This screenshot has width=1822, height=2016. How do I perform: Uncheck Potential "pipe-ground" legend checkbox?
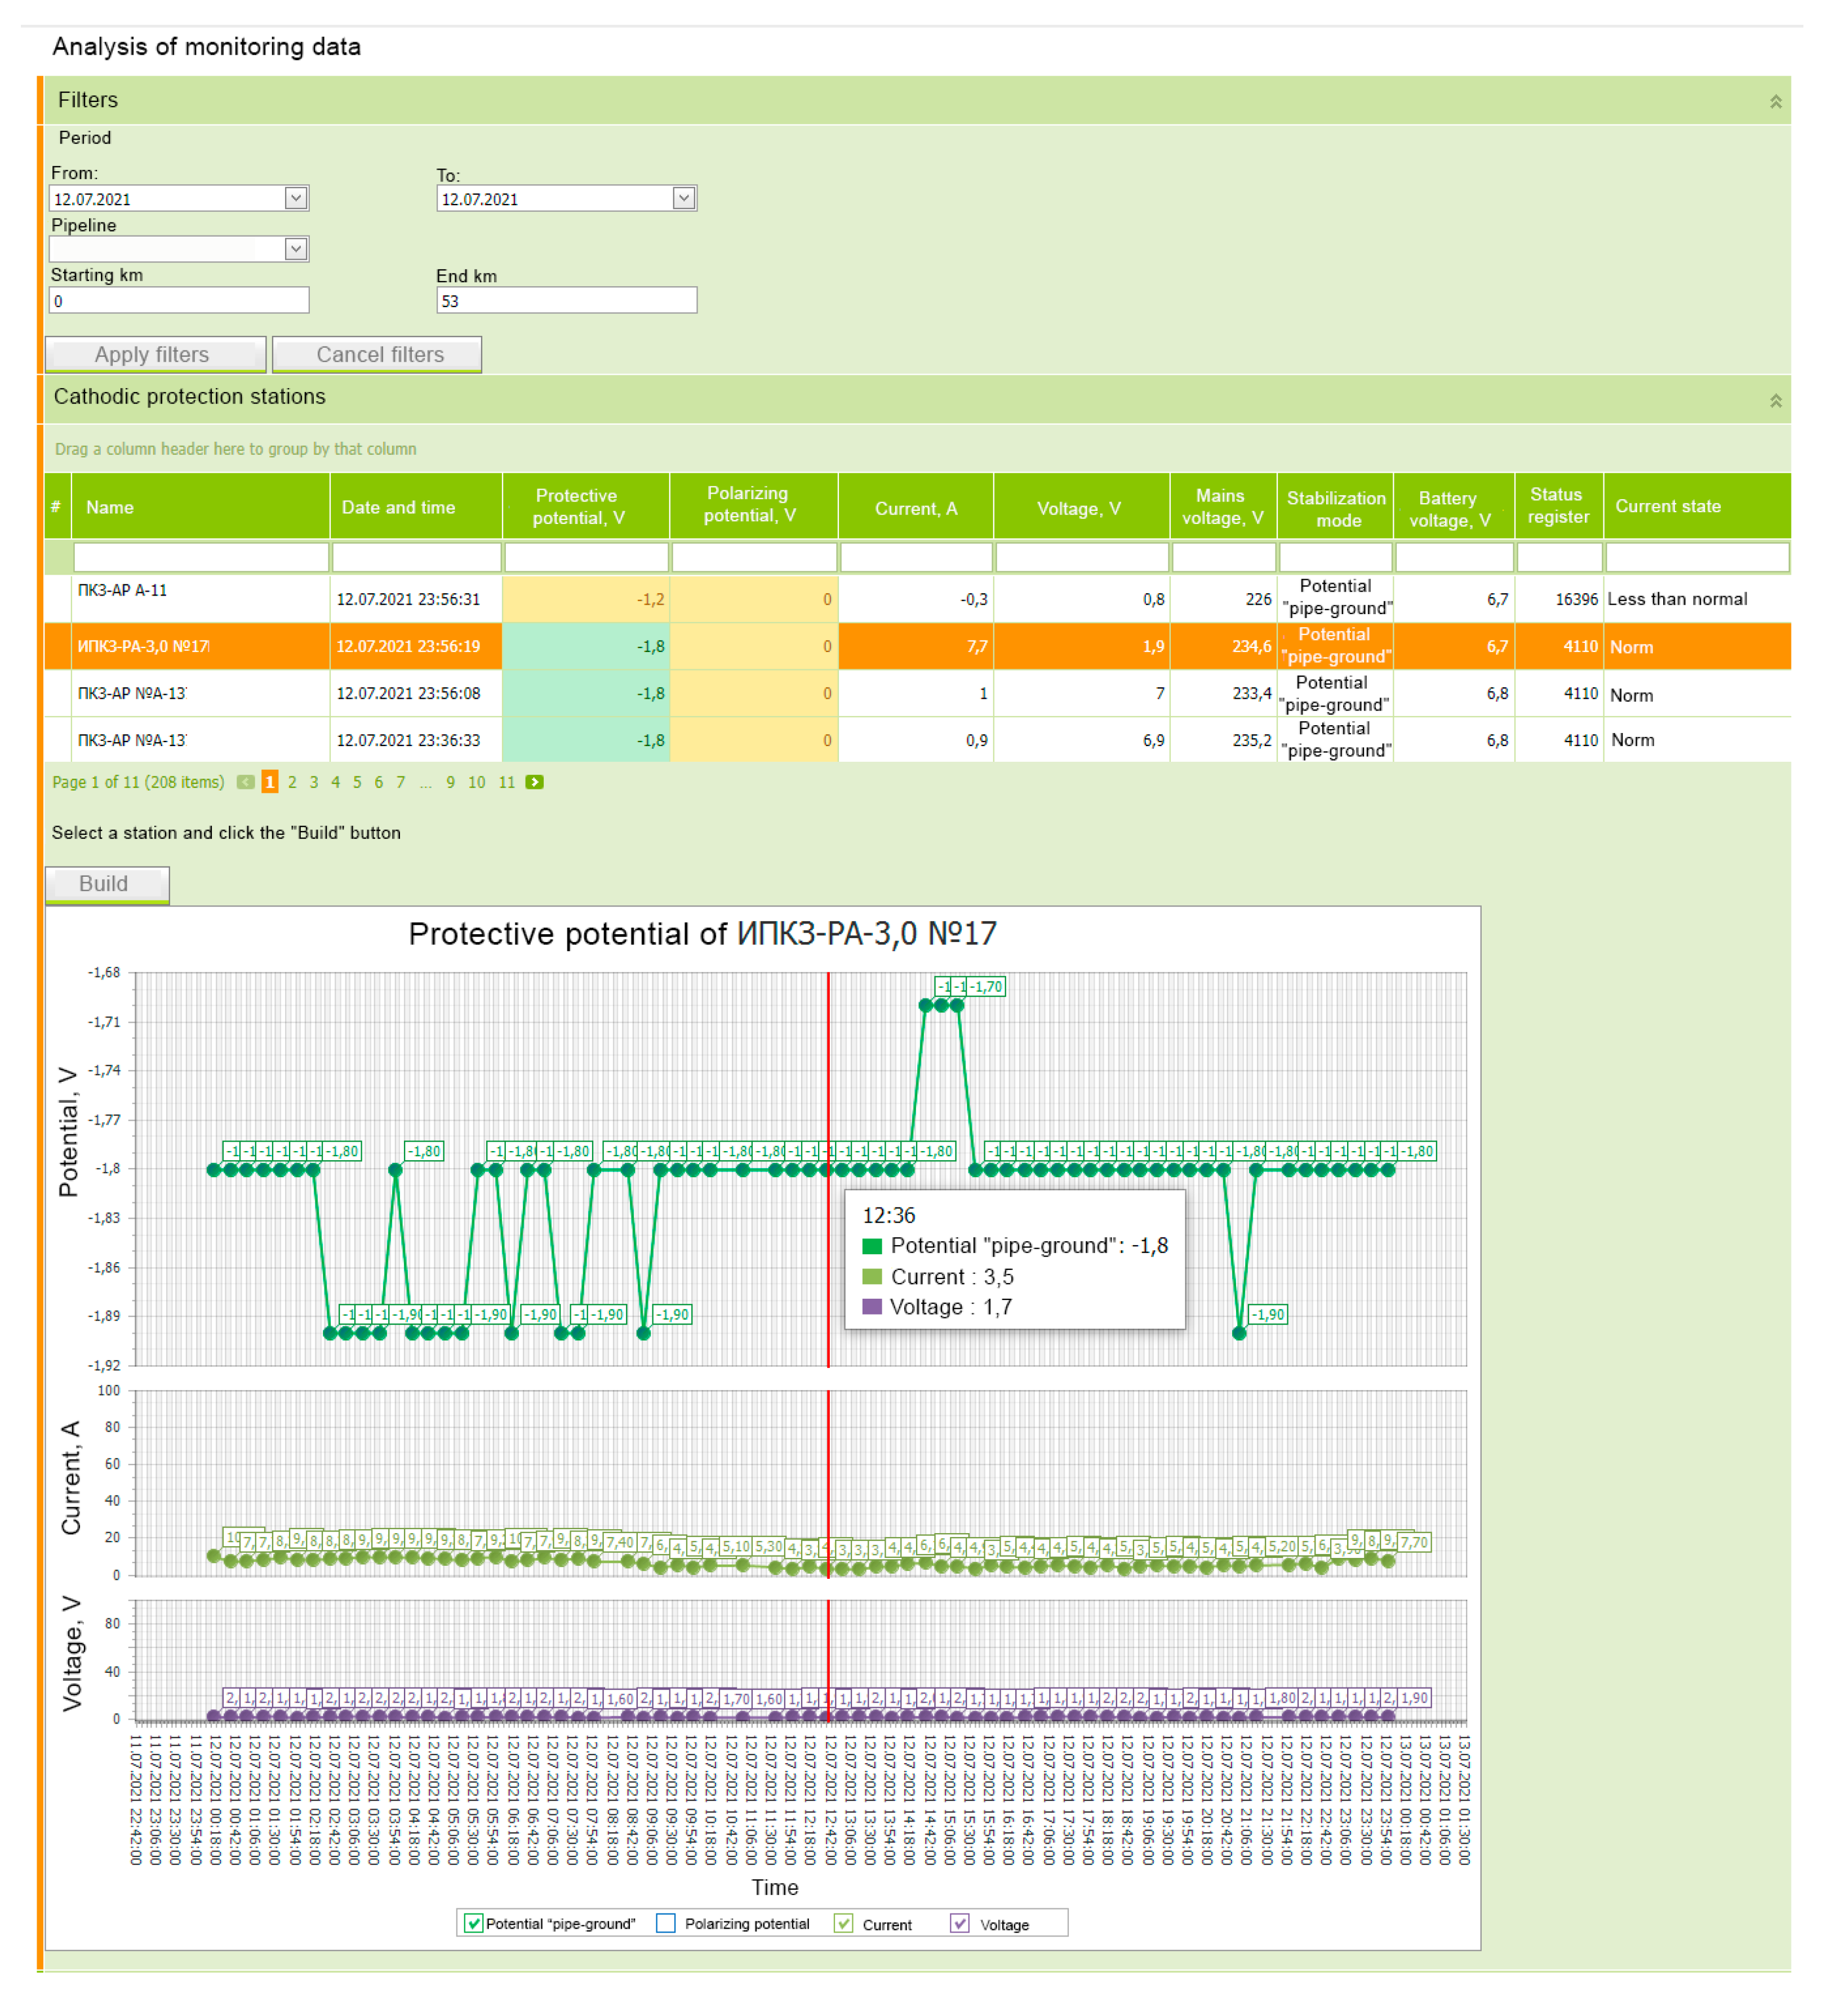coord(474,1923)
